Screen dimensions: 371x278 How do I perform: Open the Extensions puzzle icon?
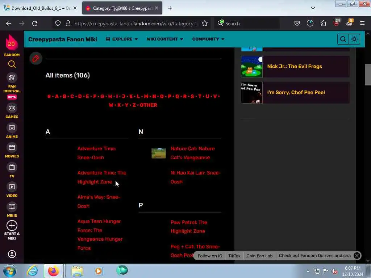tap(323, 24)
